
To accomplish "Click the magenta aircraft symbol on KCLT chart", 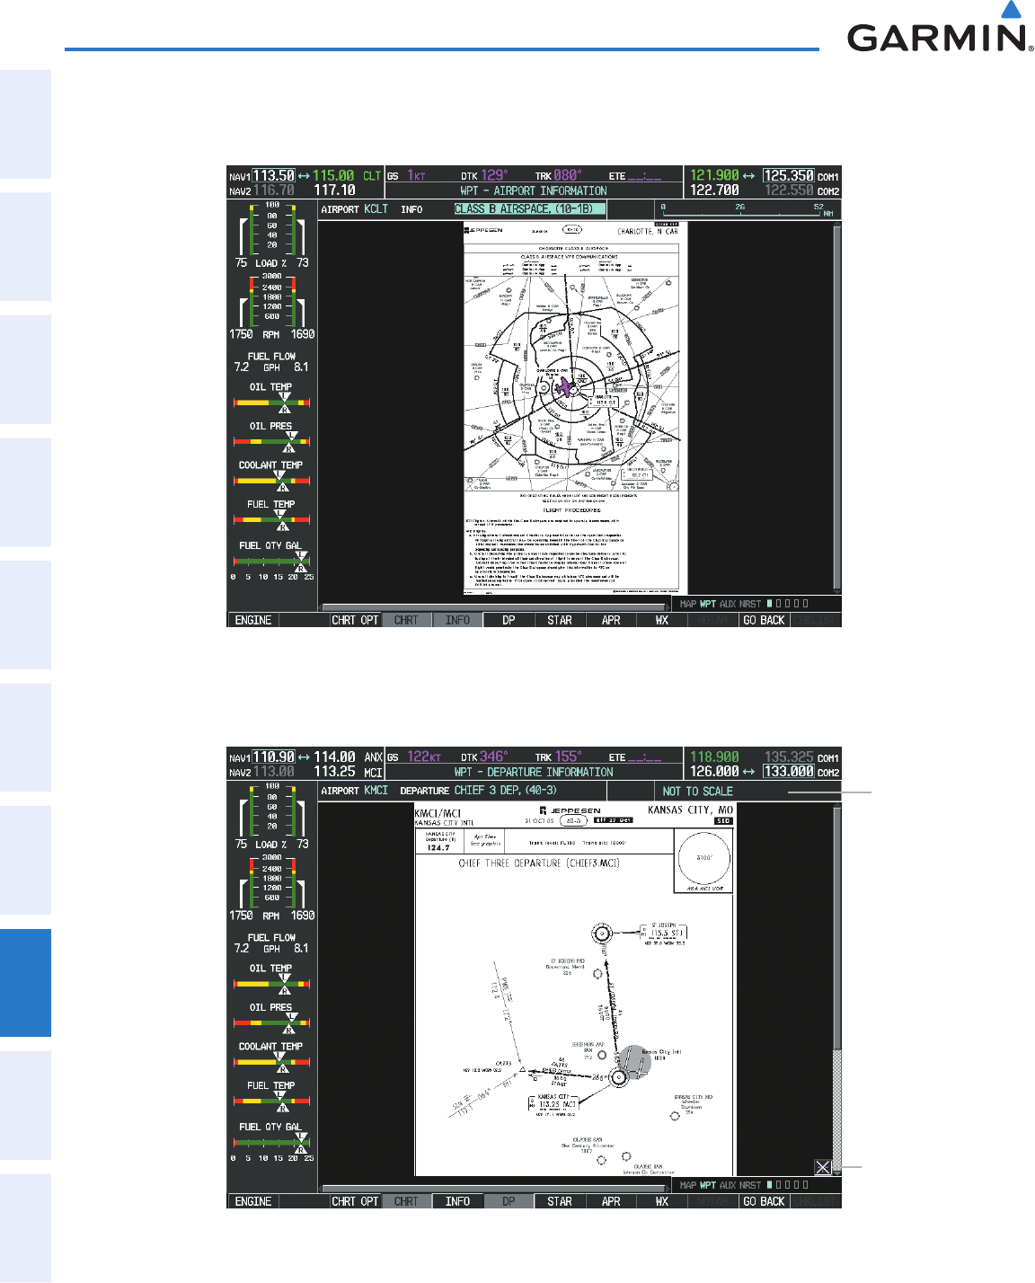I will (x=564, y=387).
